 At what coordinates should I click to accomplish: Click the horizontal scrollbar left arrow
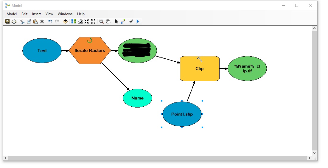coord(6,158)
